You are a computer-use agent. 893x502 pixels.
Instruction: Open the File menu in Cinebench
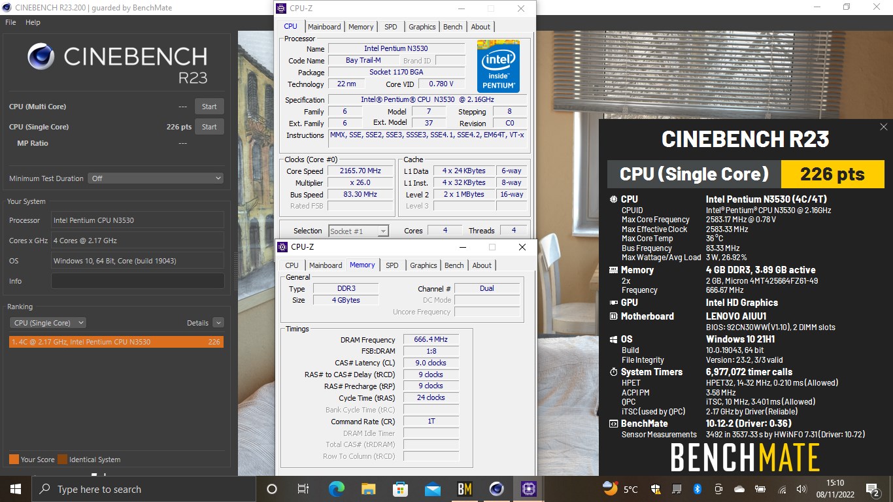[10, 22]
